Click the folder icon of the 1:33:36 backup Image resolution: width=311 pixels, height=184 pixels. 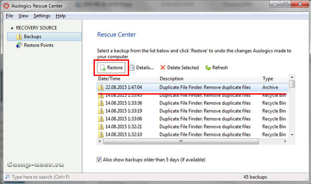point(101,103)
